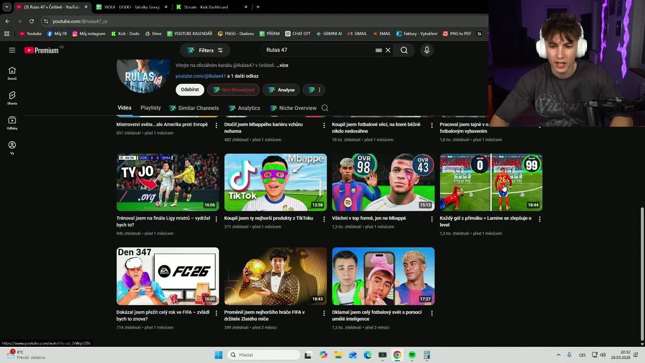The height and width of the screenshot is (363, 645).
Task: Open title 'Všichni v top formě, jen ne Mbappé'
Action: (x=369, y=218)
